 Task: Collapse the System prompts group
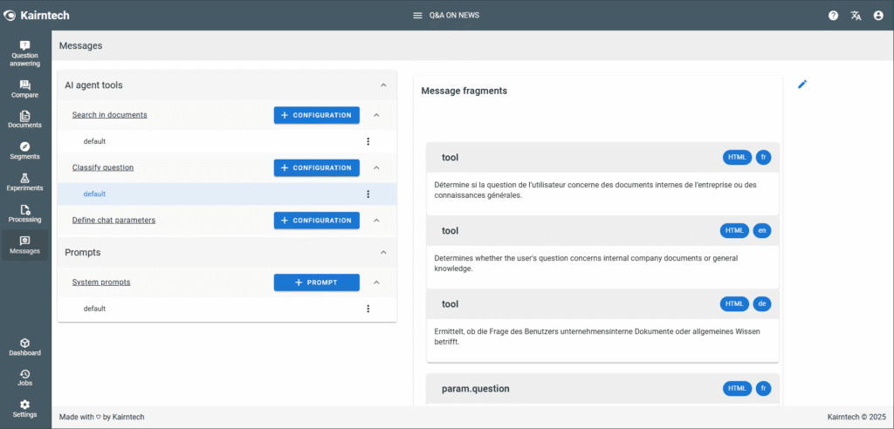pyautogui.click(x=376, y=283)
